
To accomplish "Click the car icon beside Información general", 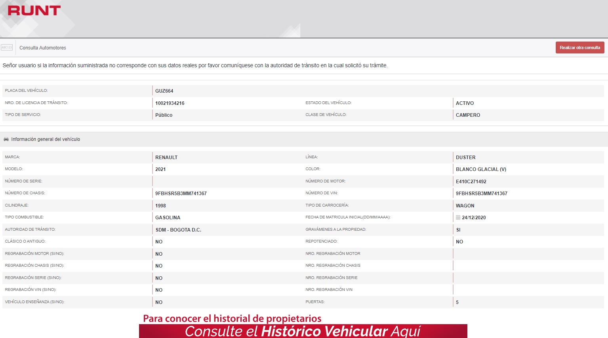I will [6, 139].
